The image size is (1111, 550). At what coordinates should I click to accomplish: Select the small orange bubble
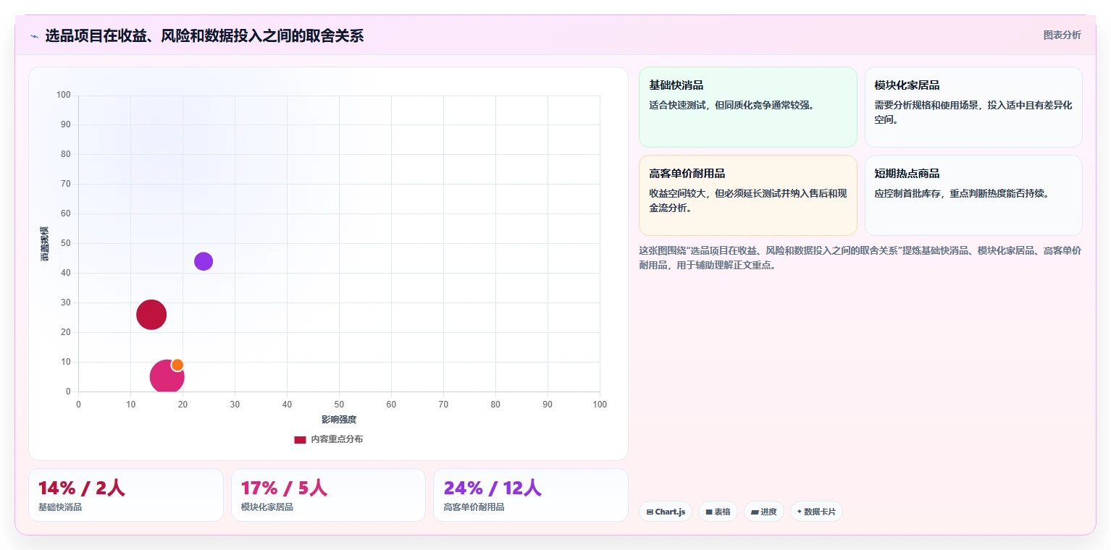click(x=177, y=365)
